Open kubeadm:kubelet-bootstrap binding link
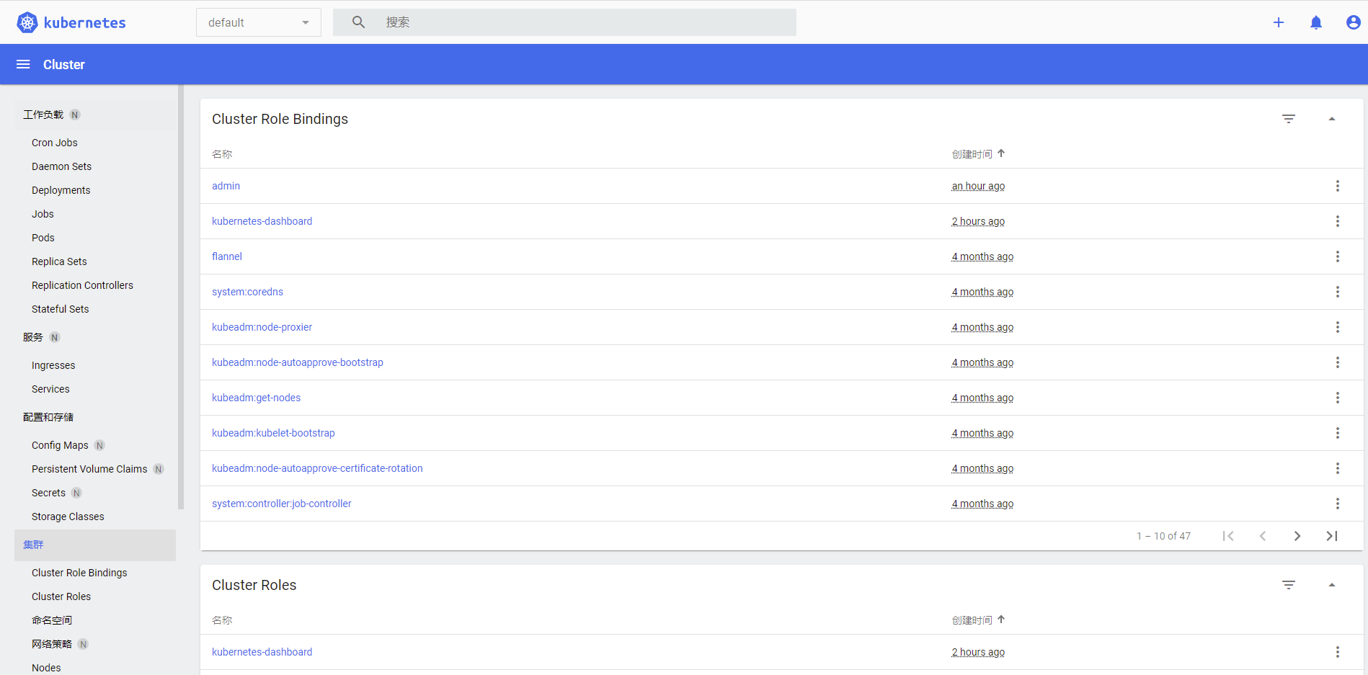This screenshot has width=1368, height=675. click(273, 433)
